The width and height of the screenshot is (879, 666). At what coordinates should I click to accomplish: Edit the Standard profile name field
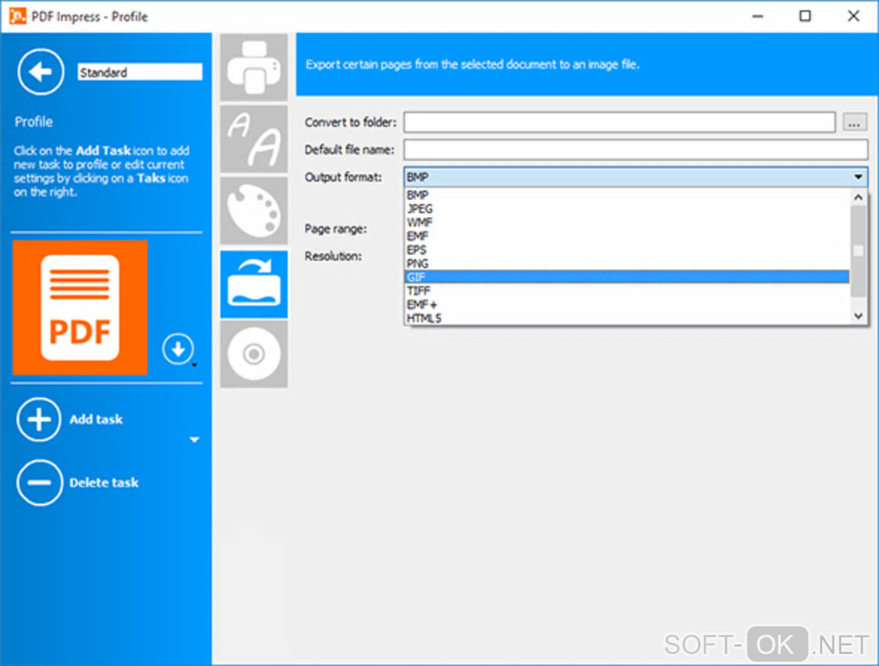[x=140, y=72]
